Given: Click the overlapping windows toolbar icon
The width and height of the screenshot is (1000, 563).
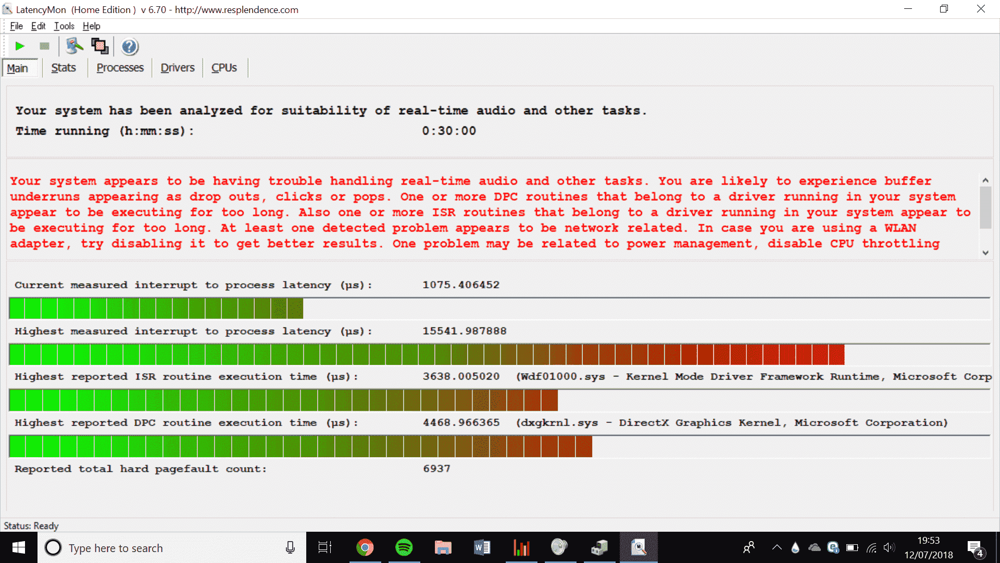Looking at the screenshot, I should (x=100, y=46).
